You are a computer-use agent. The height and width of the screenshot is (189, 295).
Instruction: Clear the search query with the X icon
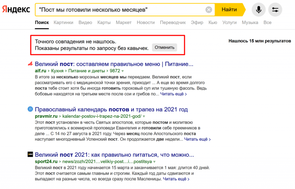209,9
